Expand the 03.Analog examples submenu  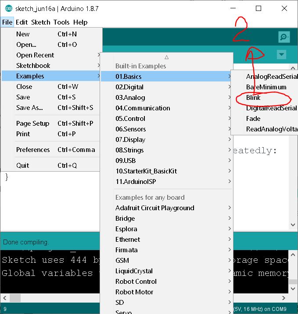[x=167, y=98]
